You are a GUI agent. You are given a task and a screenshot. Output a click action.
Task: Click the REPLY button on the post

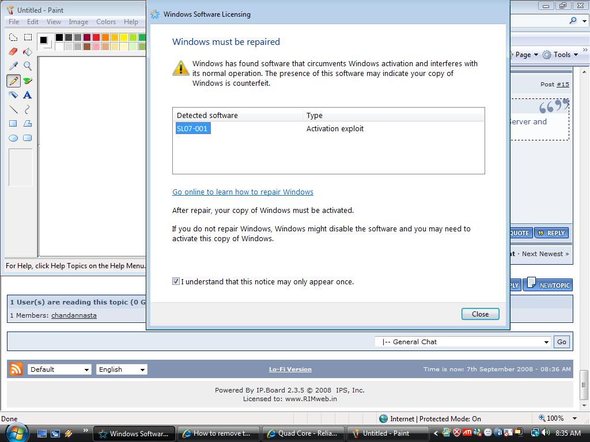pyautogui.click(x=551, y=233)
